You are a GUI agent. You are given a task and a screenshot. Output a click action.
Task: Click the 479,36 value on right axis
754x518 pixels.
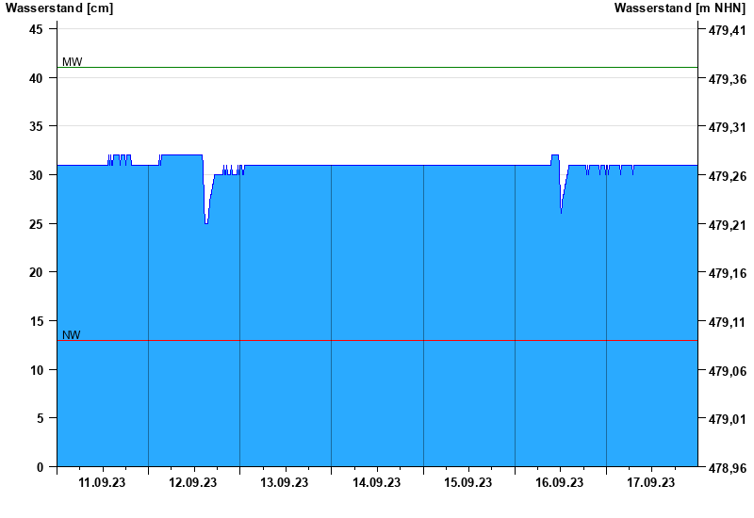pyautogui.click(x=728, y=79)
